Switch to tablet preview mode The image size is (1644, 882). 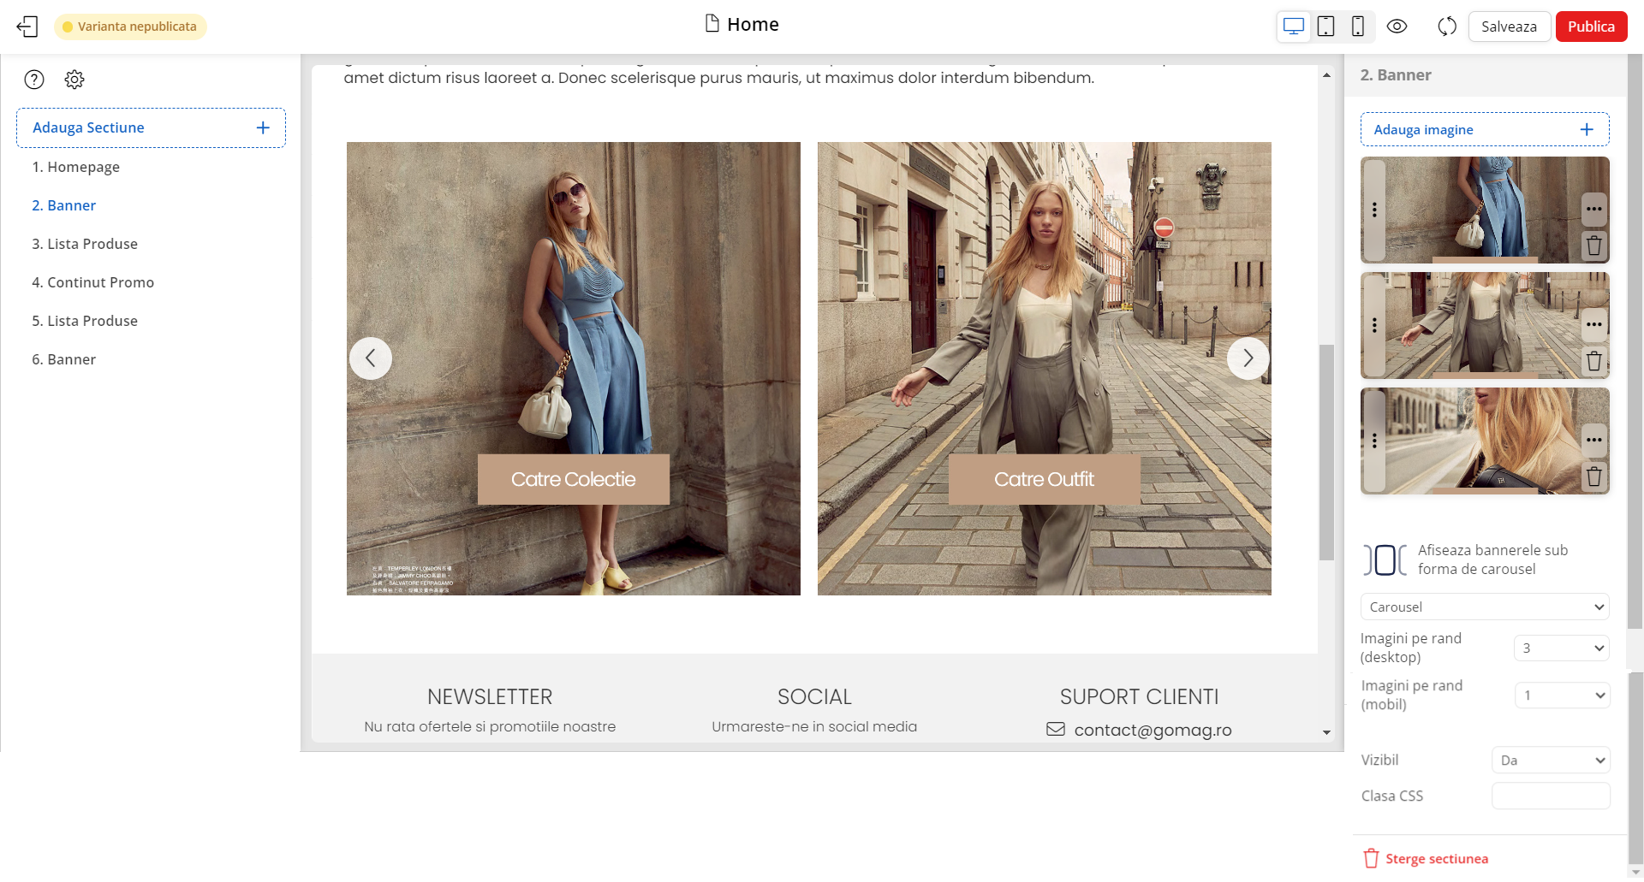pyautogui.click(x=1325, y=27)
